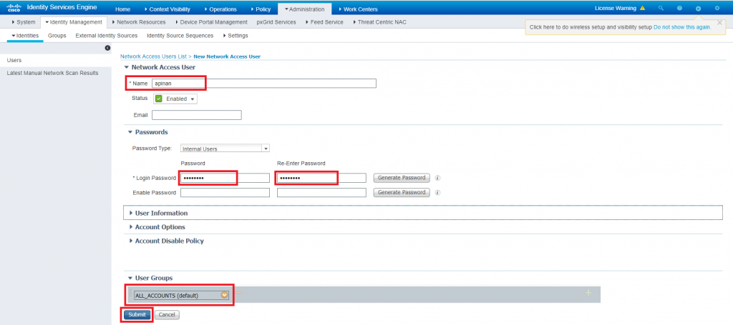
Task: Toggle the Enabled status dropdown
Action: [175, 99]
